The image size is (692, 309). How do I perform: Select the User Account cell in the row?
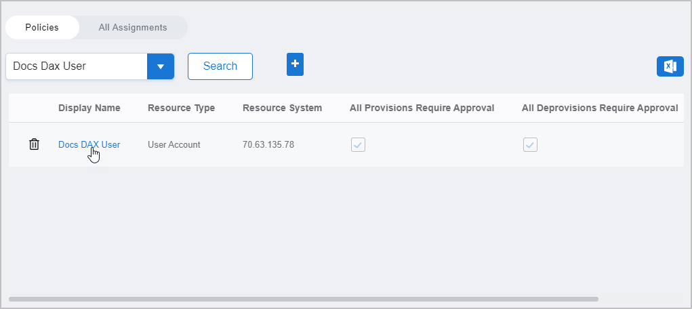coord(174,144)
